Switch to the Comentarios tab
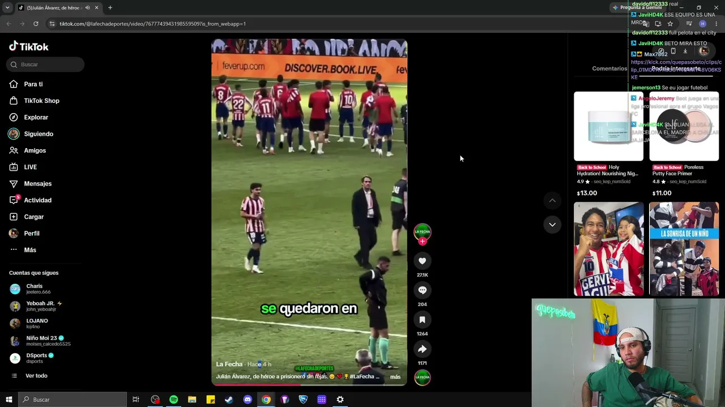 point(609,68)
